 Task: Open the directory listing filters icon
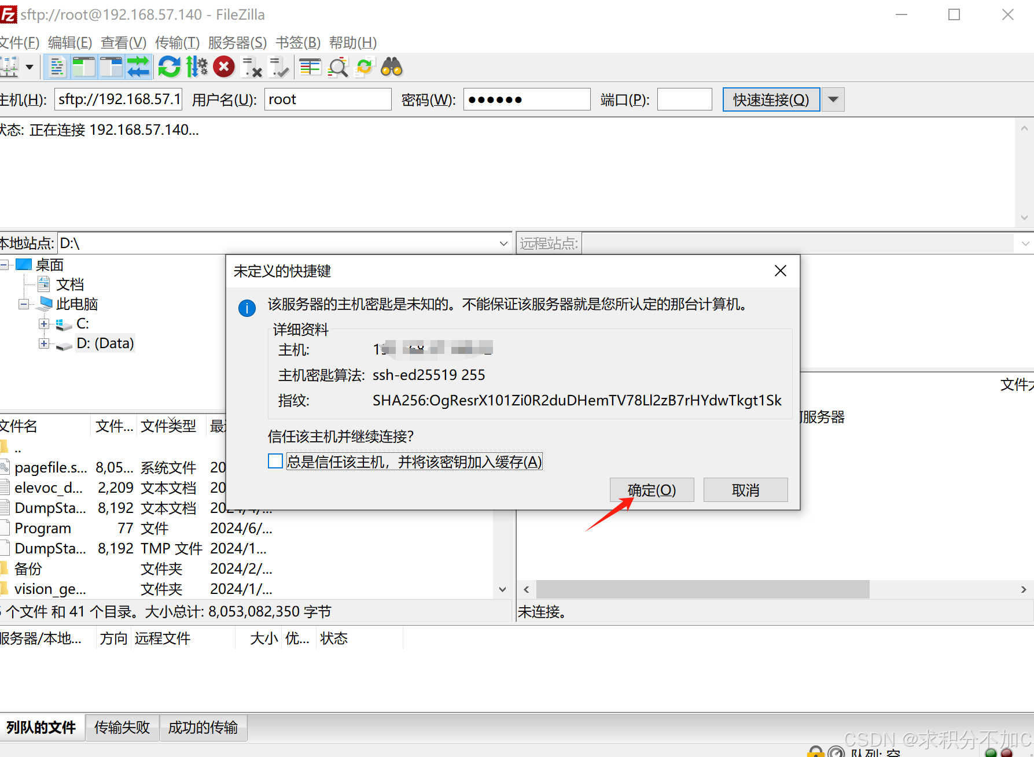(x=310, y=67)
